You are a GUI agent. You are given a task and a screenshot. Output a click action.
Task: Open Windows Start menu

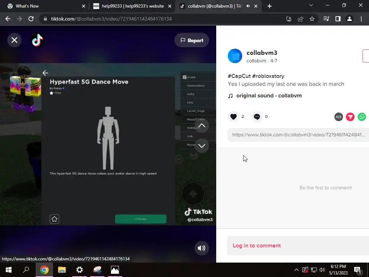click(x=9, y=270)
